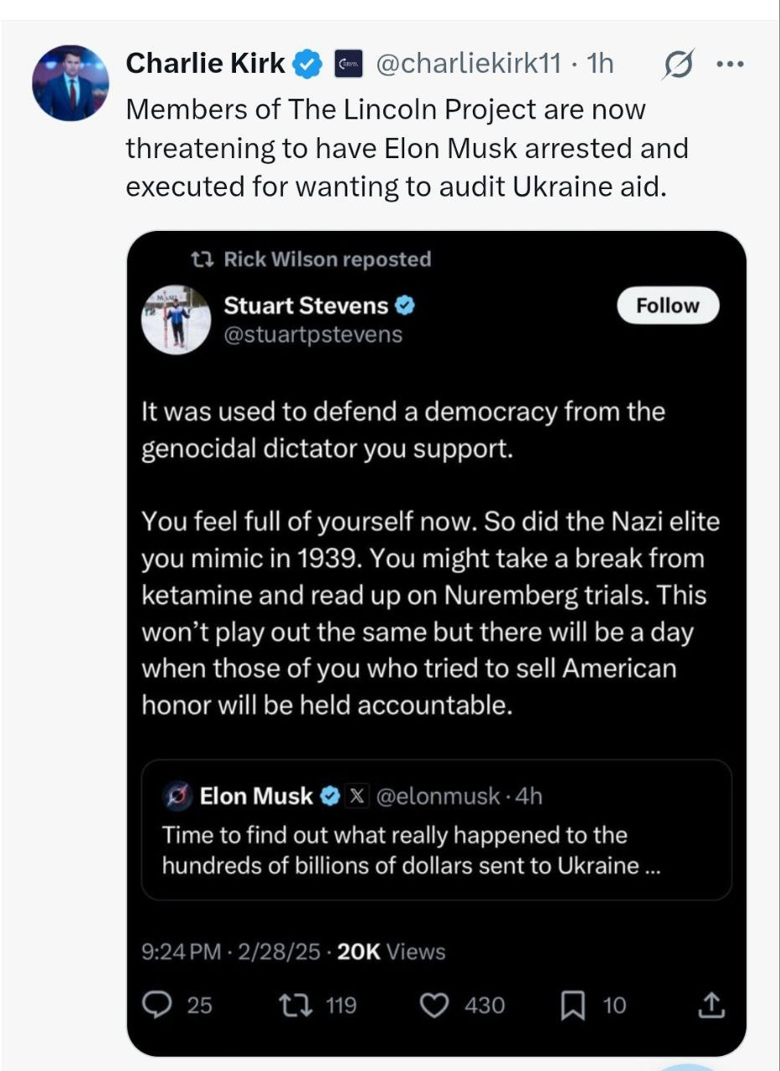
Task: Open Stuart Stevens' profile avatar
Action: tap(177, 320)
